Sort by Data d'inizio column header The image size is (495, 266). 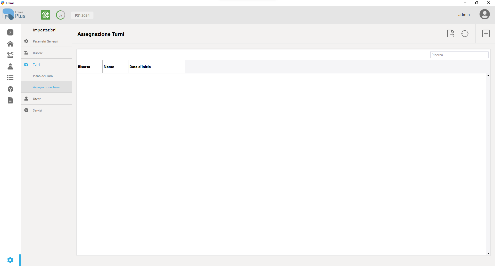pyautogui.click(x=141, y=67)
